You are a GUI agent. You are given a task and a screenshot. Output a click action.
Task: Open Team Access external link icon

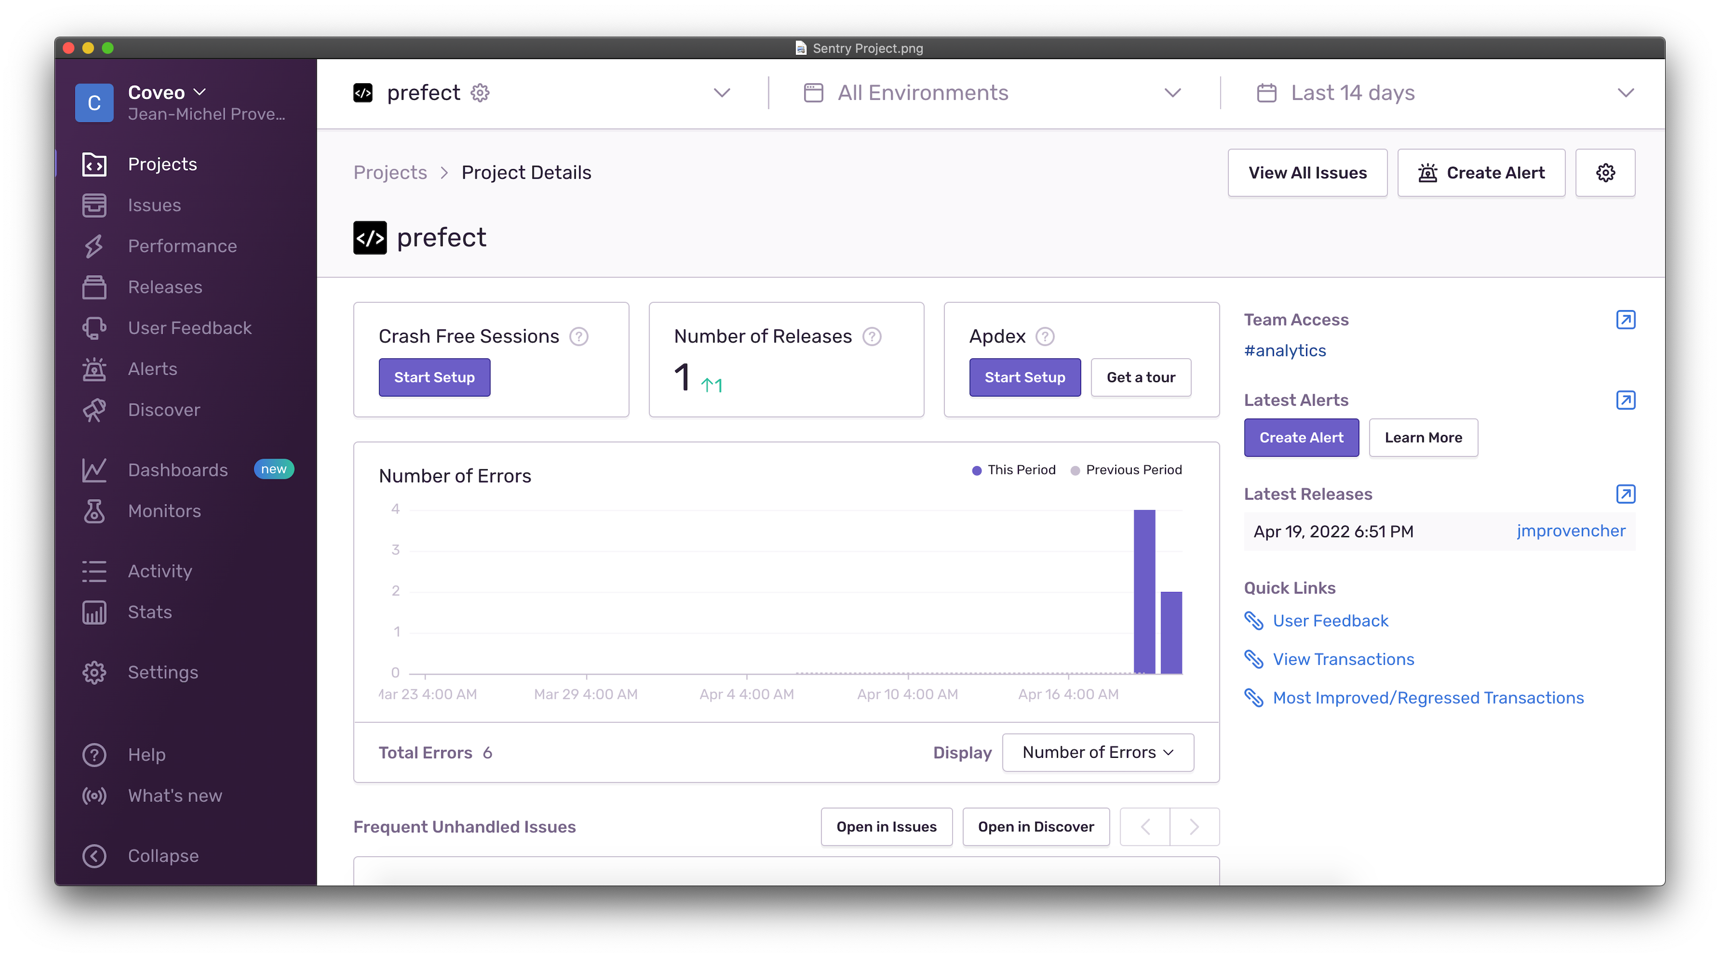click(1625, 319)
